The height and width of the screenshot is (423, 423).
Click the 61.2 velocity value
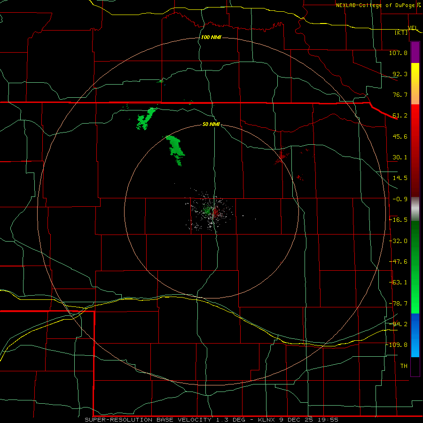point(400,116)
